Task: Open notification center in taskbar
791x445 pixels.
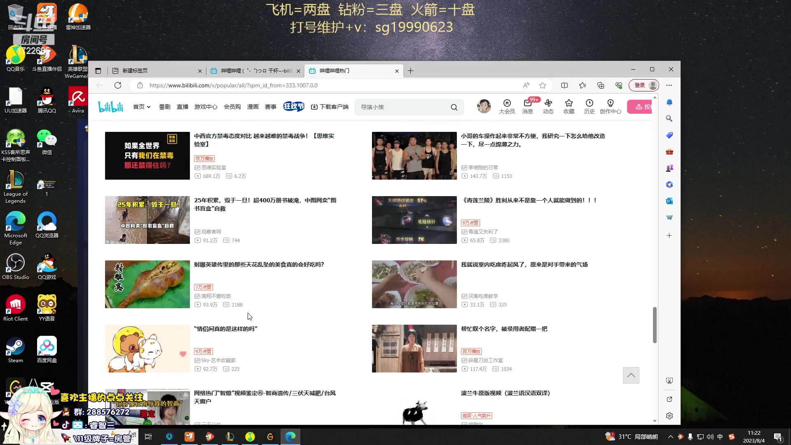Action: (778, 437)
